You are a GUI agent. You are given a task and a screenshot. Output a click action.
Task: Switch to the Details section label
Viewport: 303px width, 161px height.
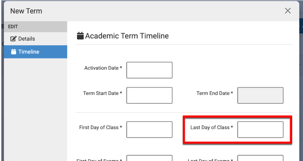click(x=27, y=39)
